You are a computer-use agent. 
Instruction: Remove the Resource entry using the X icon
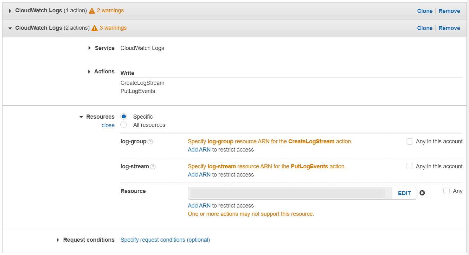422,193
